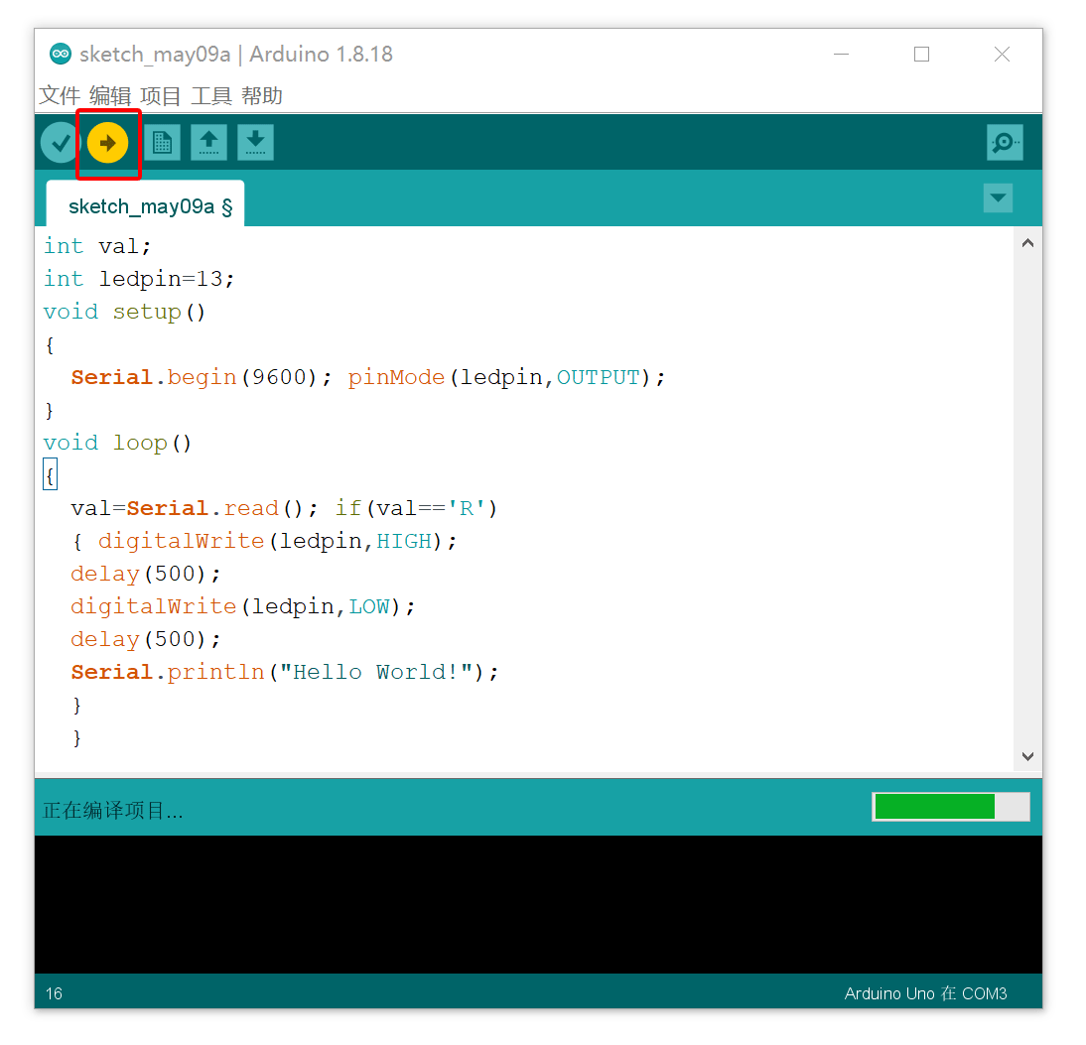Open the 编辑 menu
The image size is (1086, 1045).
tap(110, 95)
